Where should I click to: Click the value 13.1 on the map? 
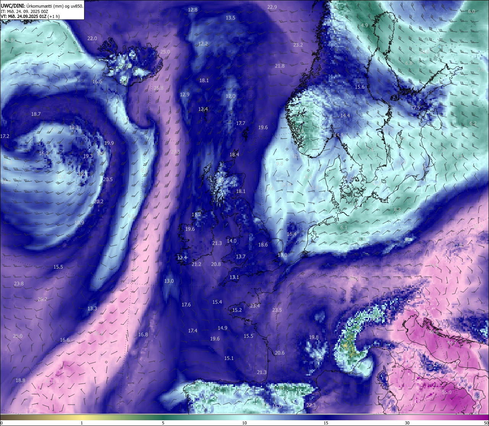tap(234, 277)
